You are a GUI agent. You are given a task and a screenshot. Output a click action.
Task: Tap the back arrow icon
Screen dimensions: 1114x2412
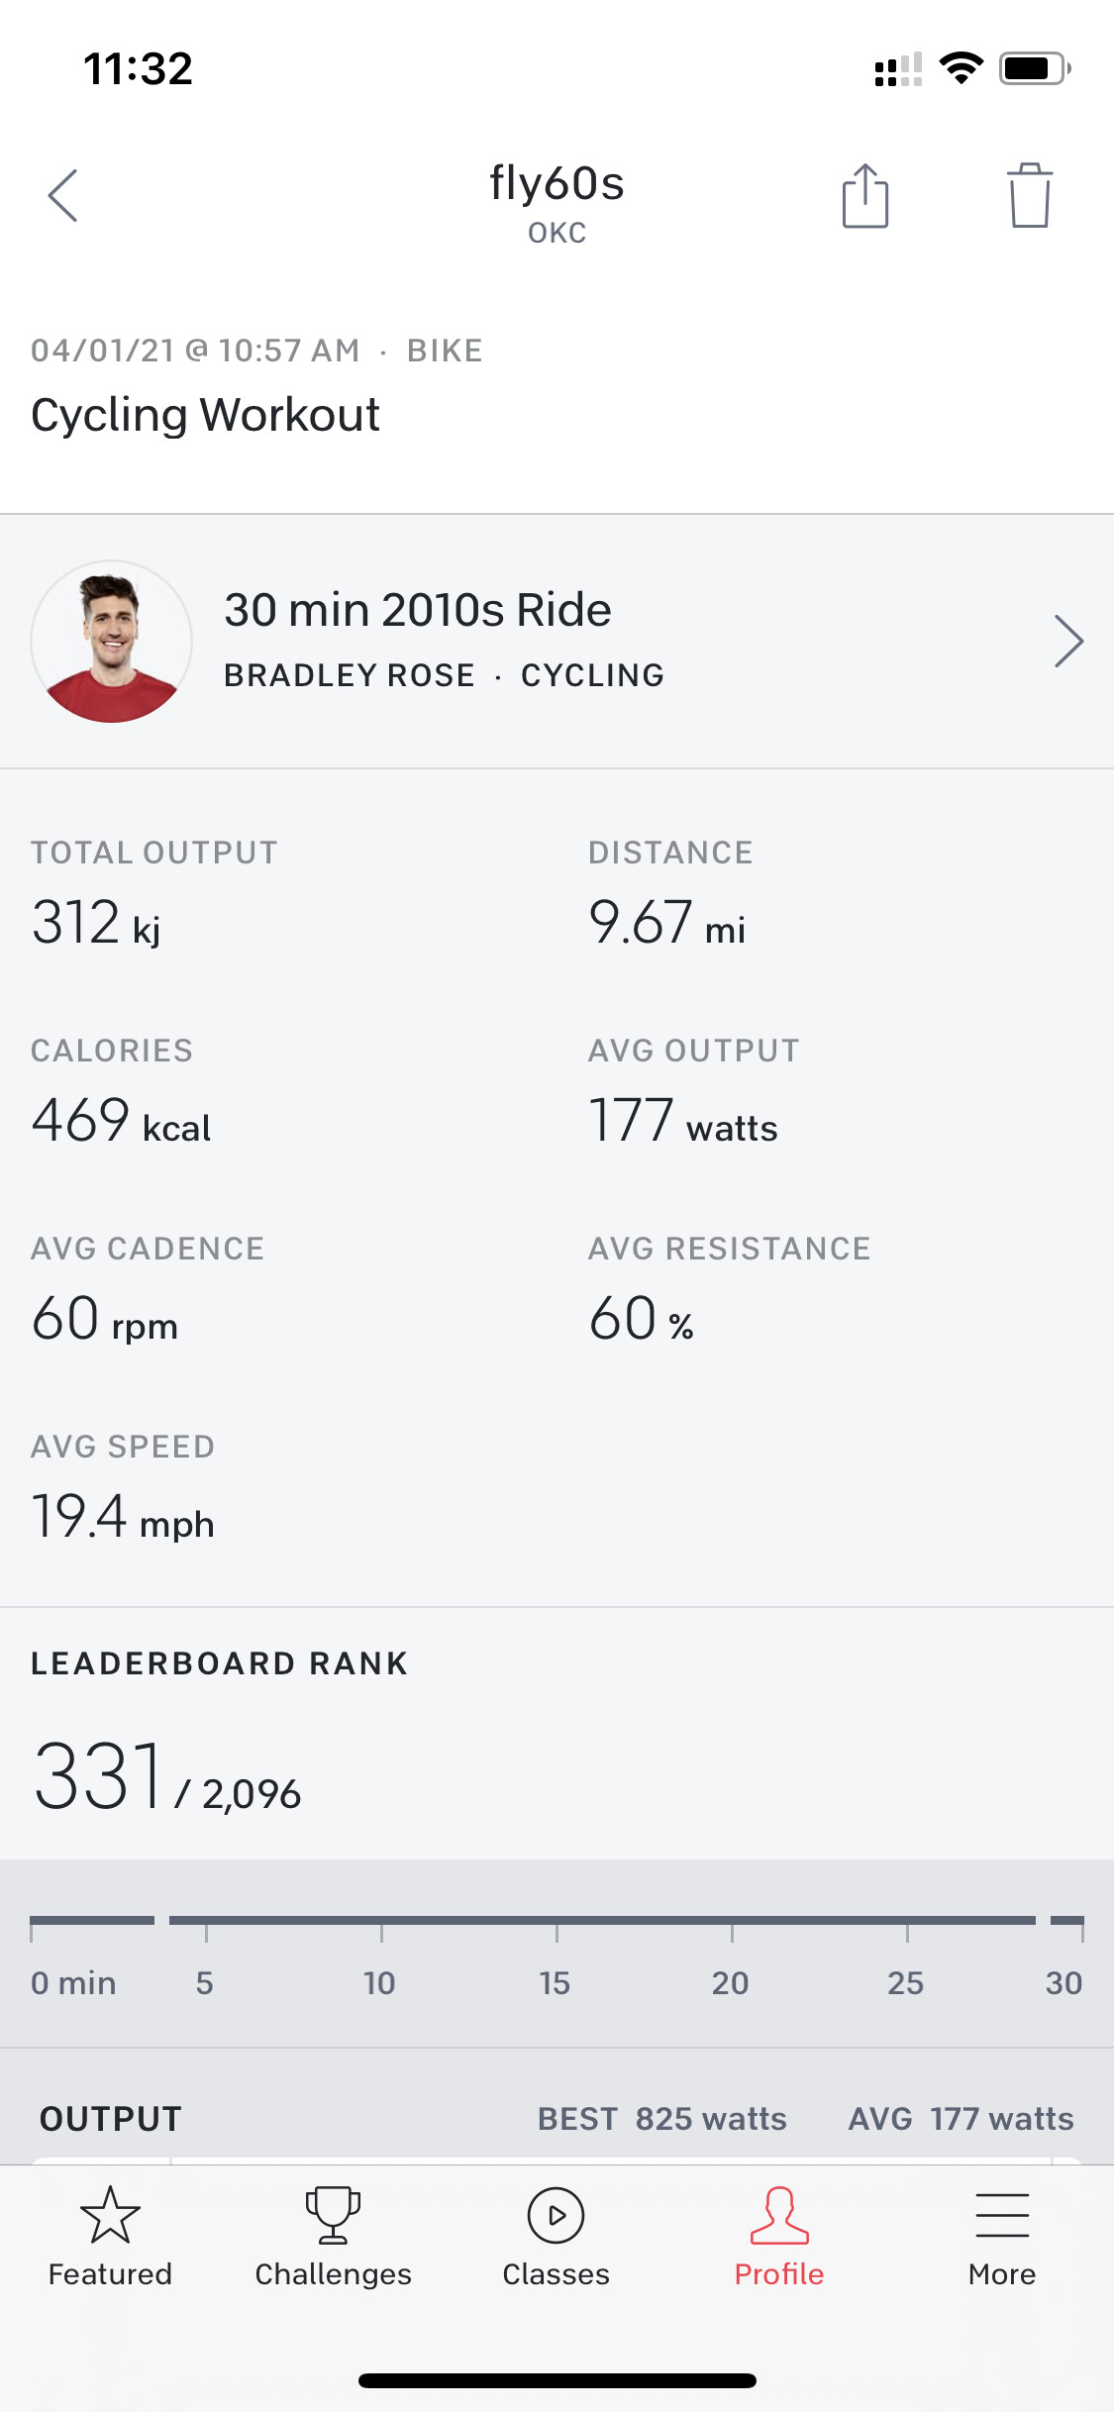click(x=63, y=195)
